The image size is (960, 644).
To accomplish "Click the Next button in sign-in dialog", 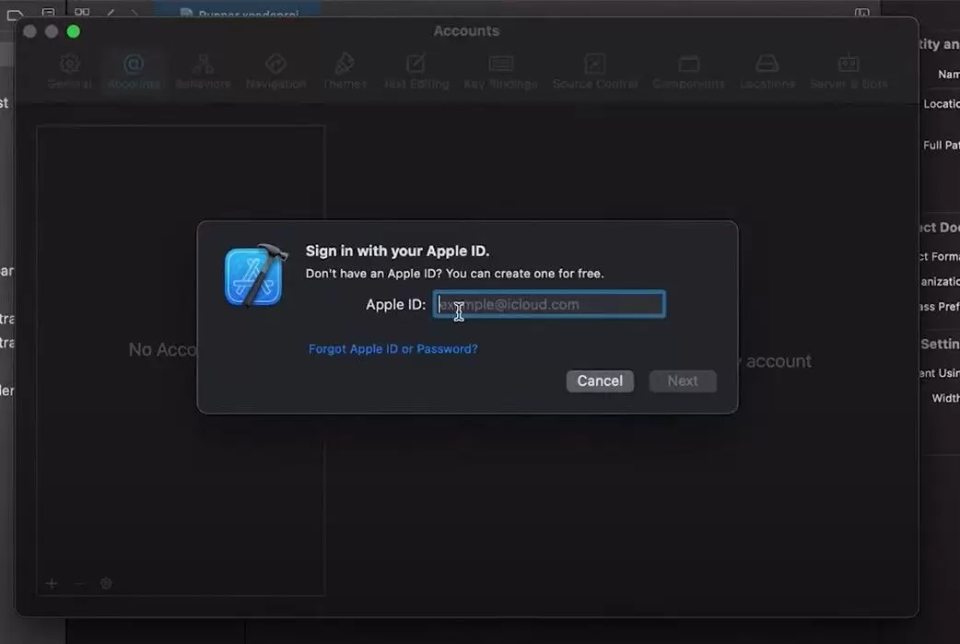I will click(682, 381).
